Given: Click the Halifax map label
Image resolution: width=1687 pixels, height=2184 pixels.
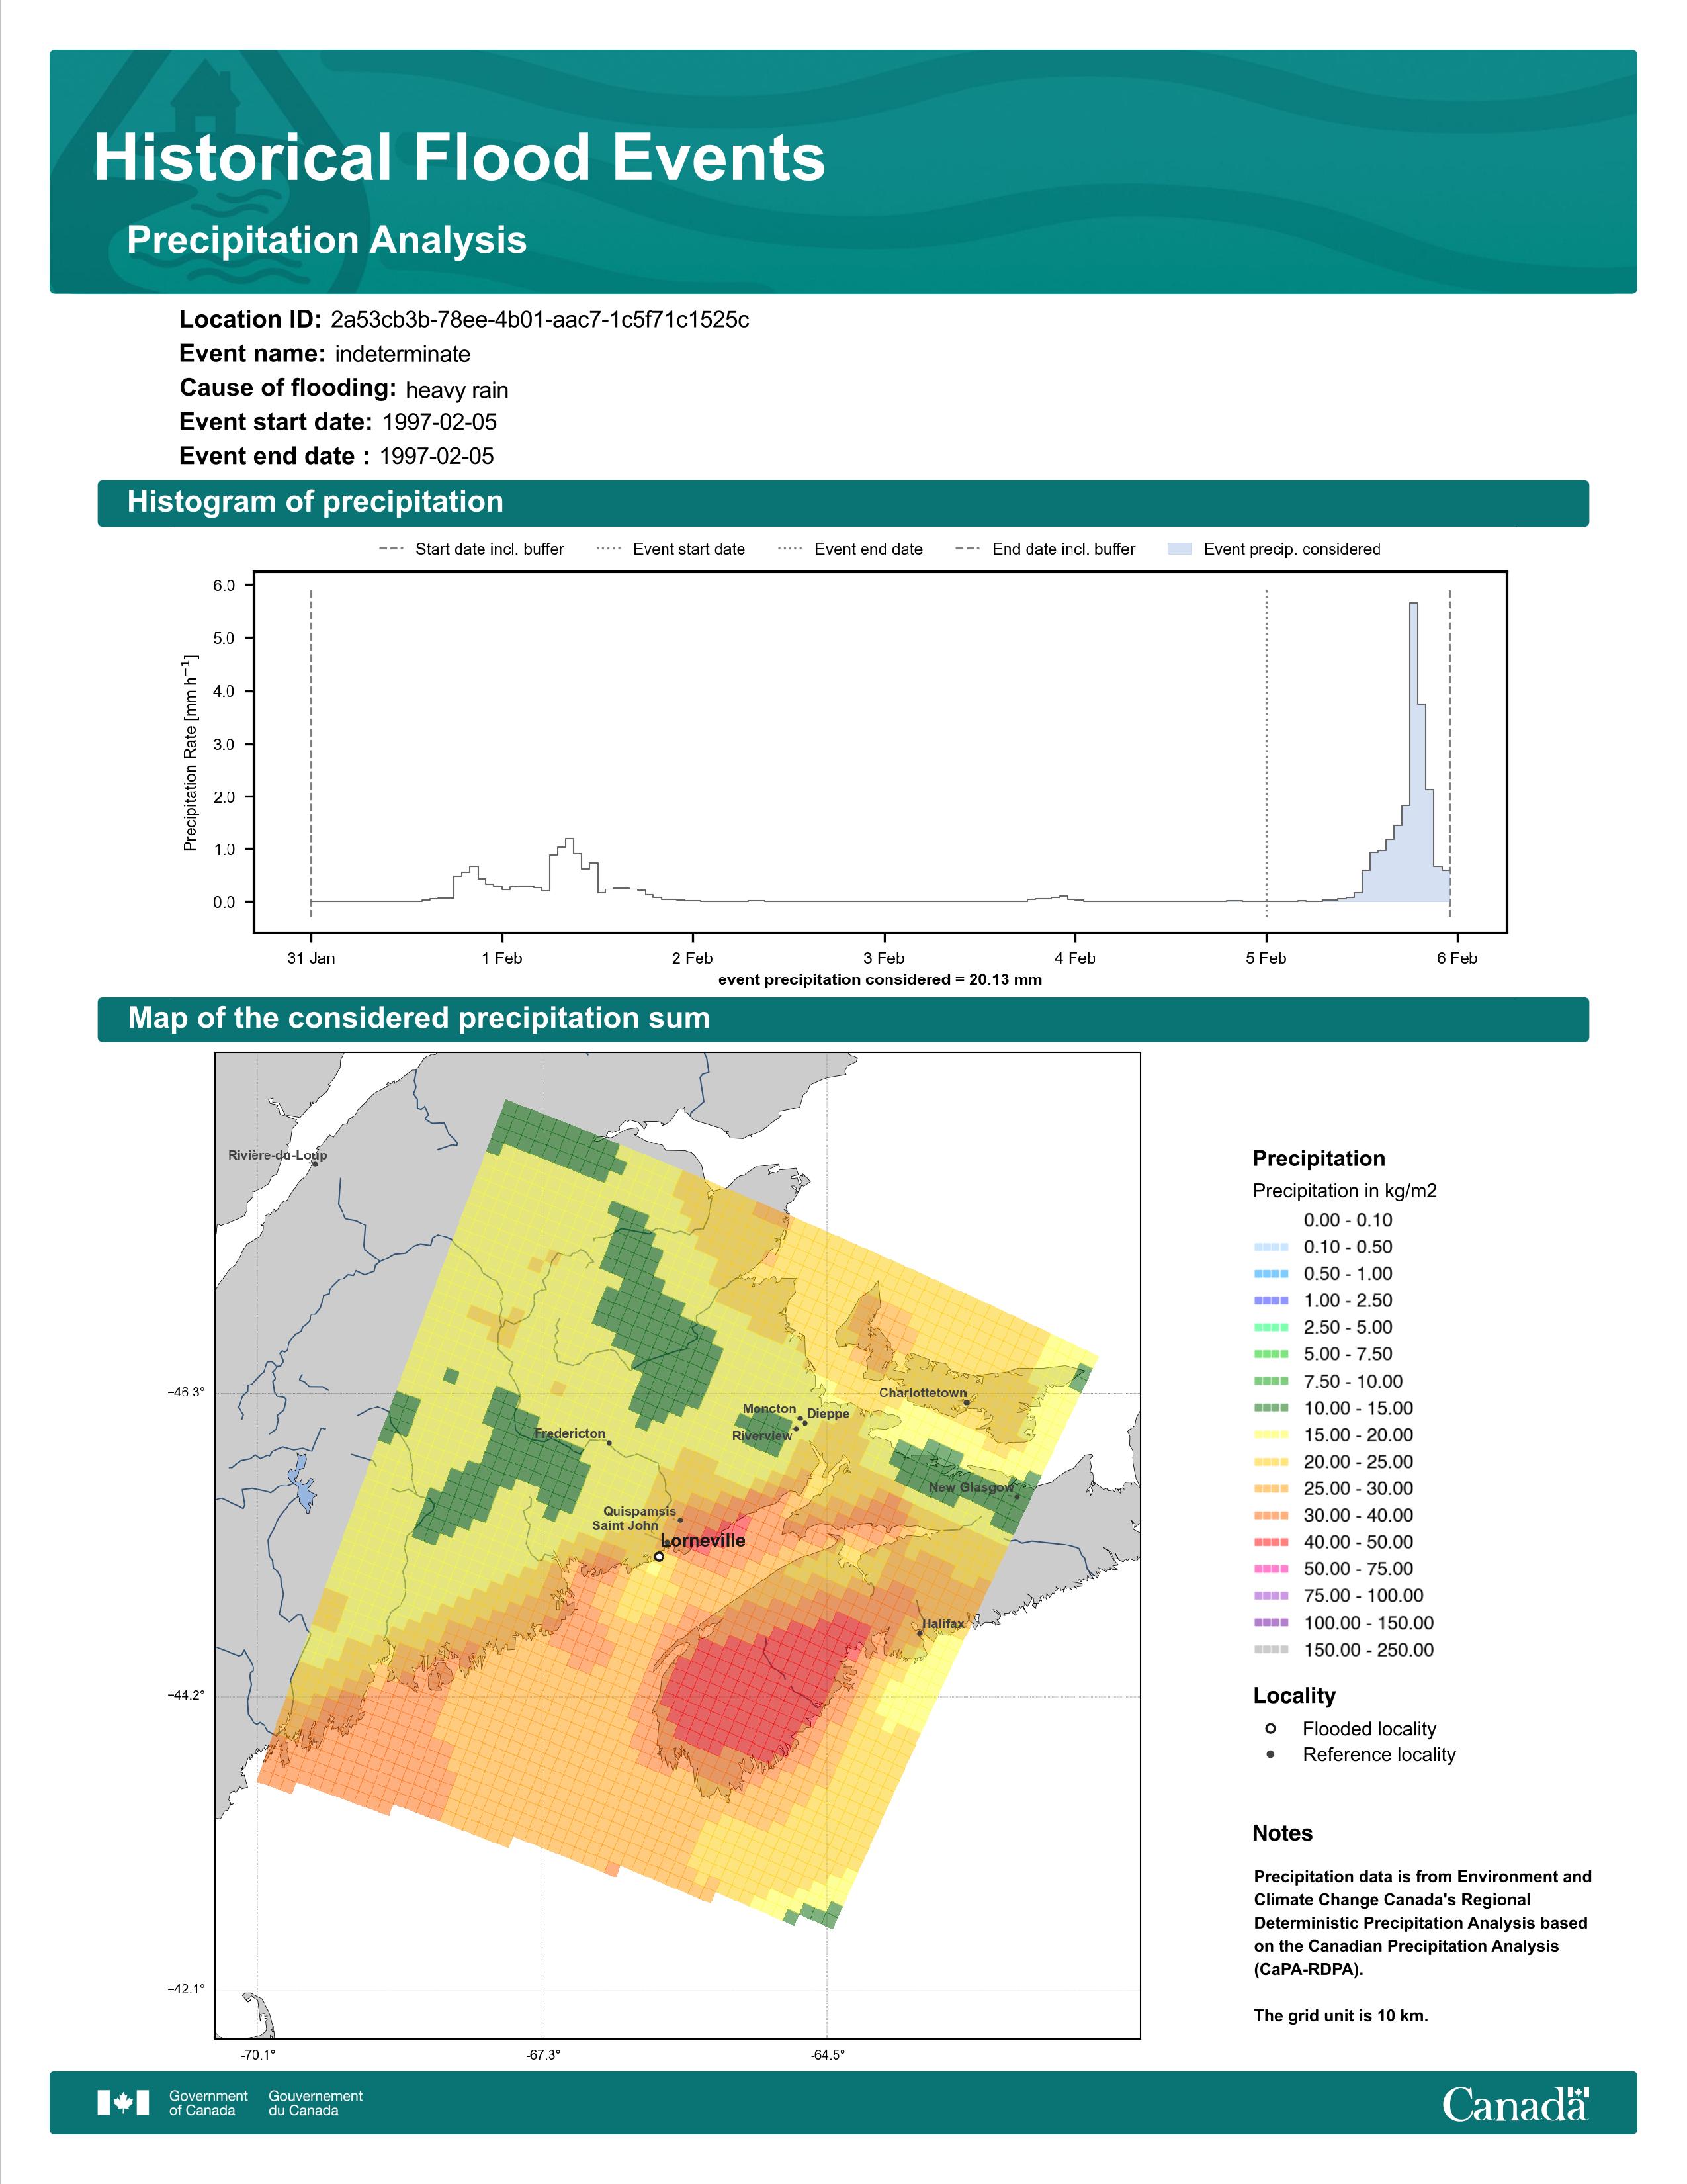Looking at the screenshot, I should (943, 1624).
